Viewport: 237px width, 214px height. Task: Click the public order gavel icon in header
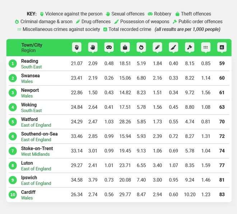tap(190, 47)
